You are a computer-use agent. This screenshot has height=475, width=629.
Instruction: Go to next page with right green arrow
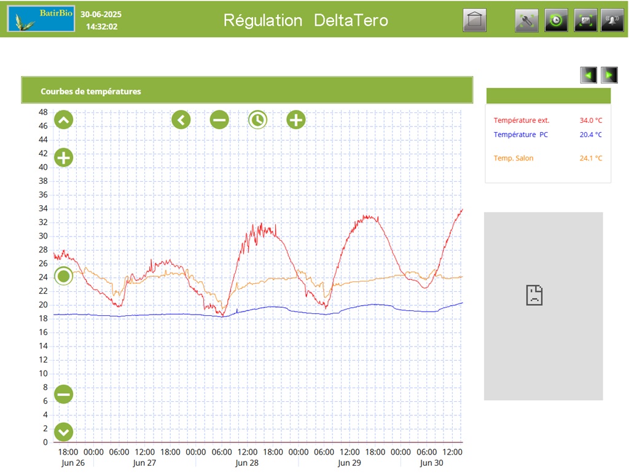point(609,75)
